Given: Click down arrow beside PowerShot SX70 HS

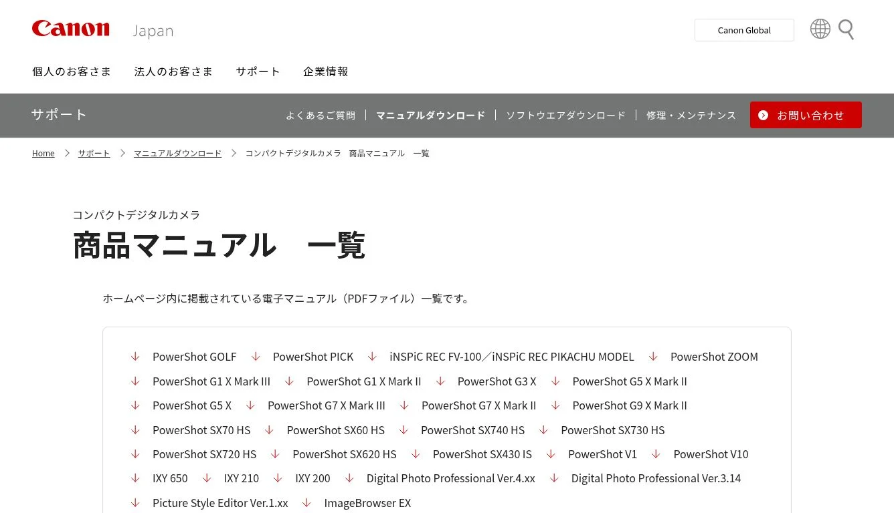Looking at the screenshot, I should [x=135, y=430].
